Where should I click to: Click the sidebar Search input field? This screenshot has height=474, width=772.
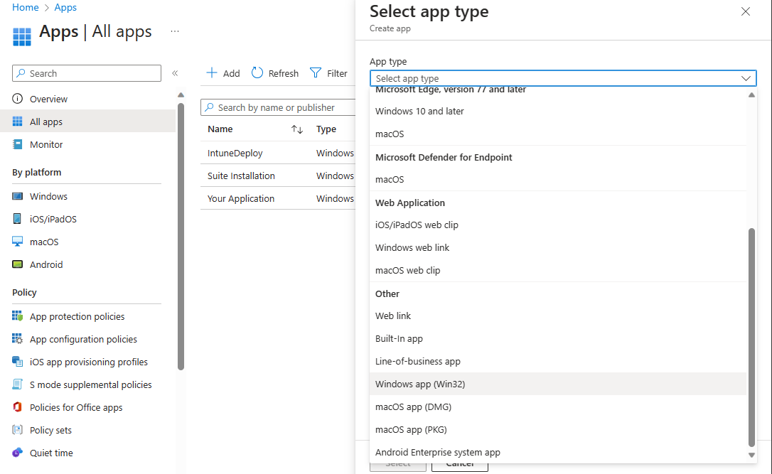(x=87, y=73)
